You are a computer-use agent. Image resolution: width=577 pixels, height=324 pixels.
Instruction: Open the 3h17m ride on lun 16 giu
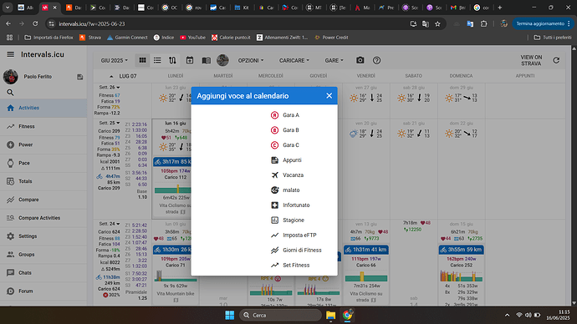coord(172,162)
